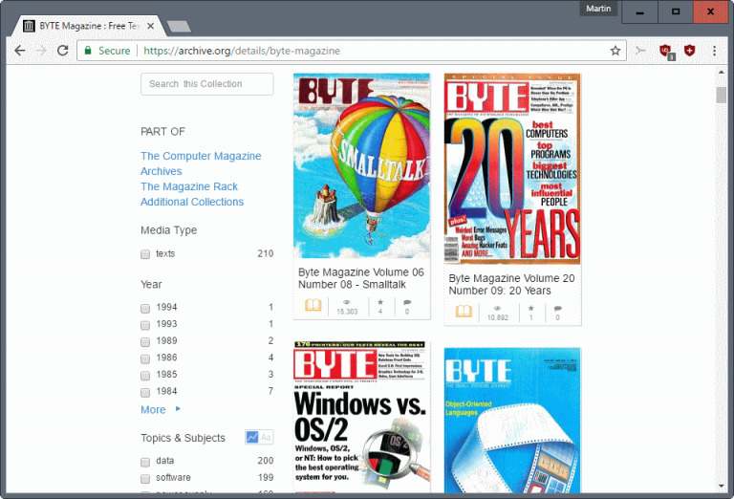Check the software topic checkbox
This screenshot has height=499, width=734.
(x=145, y=479)
